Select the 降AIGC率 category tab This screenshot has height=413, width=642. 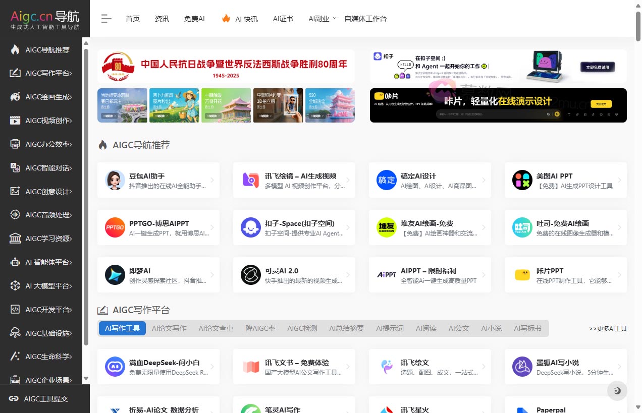point(260,328)
